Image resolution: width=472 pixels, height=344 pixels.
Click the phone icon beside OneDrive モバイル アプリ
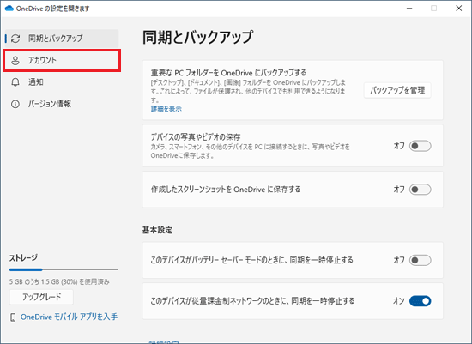pyautogui.click(x=13, y=317)
